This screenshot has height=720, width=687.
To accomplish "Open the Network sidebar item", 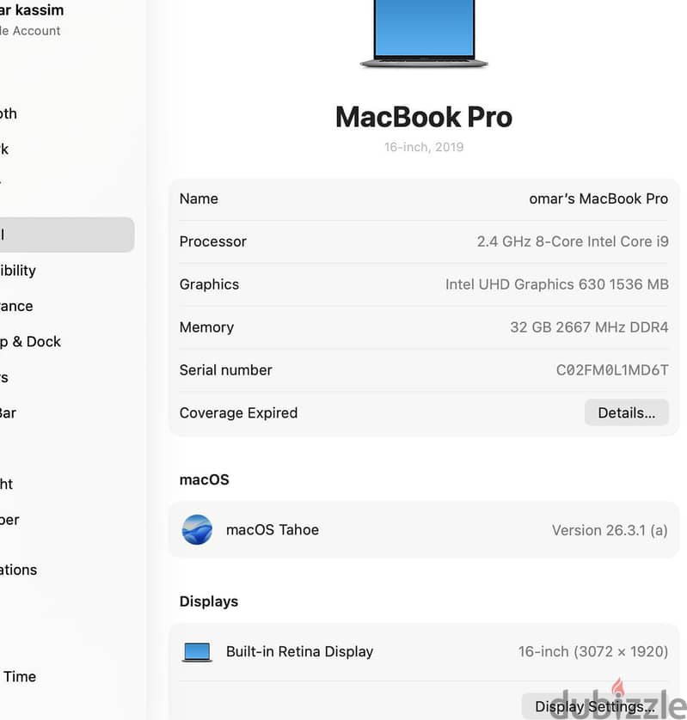I will pos(4,149).
